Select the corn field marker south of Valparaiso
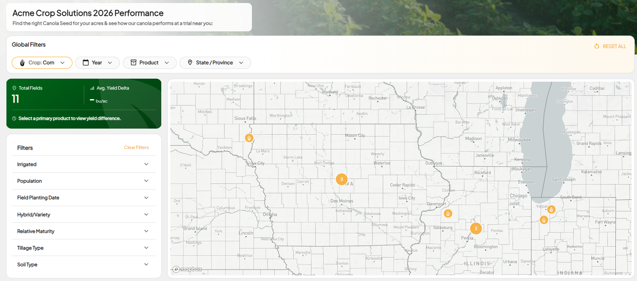637x281 pixels. [x=544, y=220]
